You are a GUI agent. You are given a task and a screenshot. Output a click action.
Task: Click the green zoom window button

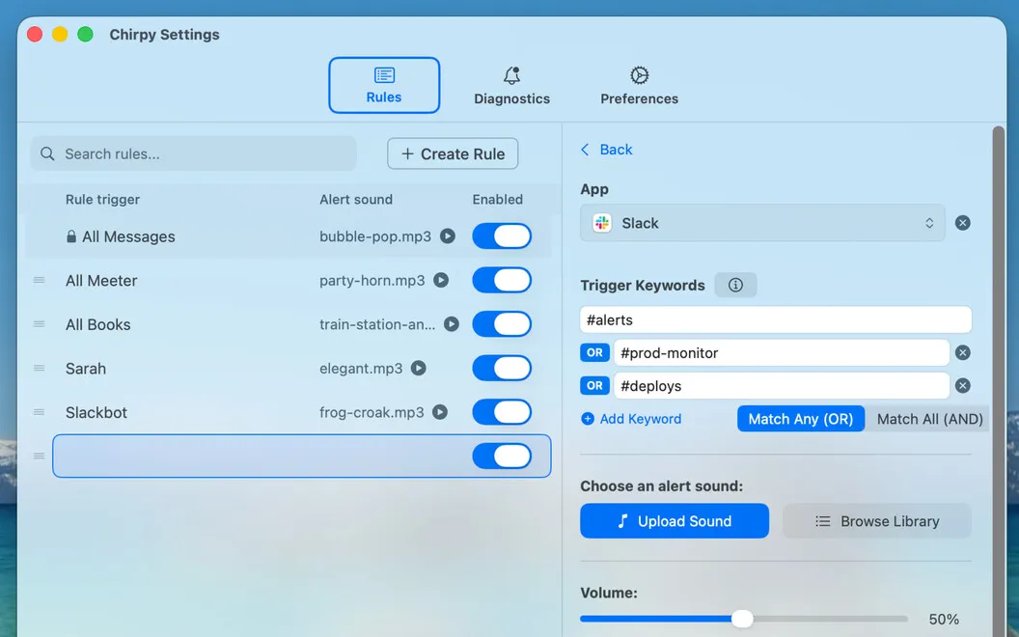pyautogui.click(x=85, y=34)
